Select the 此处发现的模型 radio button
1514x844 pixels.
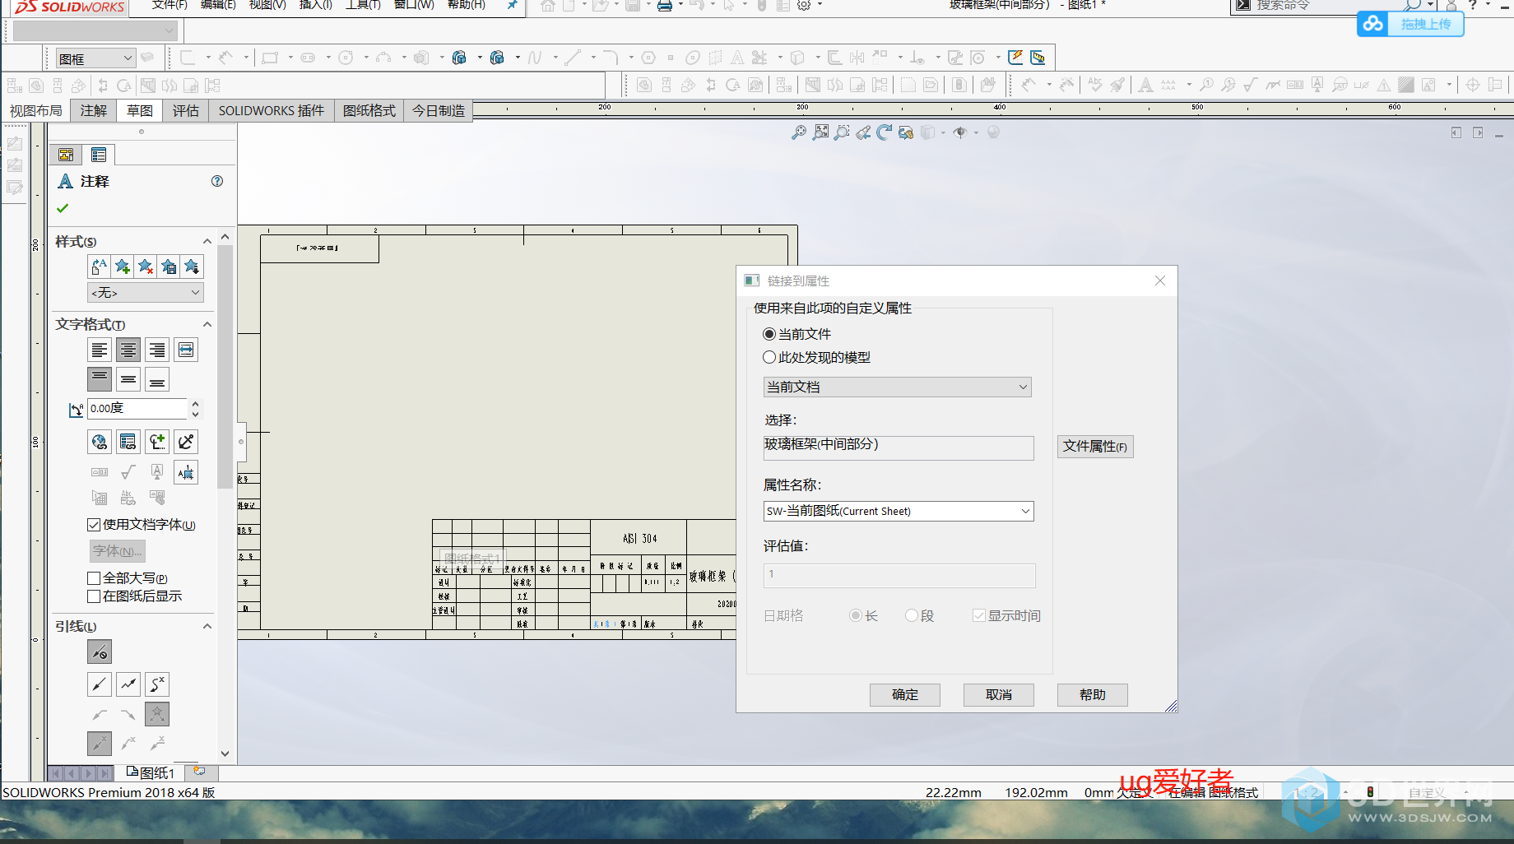click(769, 357)
